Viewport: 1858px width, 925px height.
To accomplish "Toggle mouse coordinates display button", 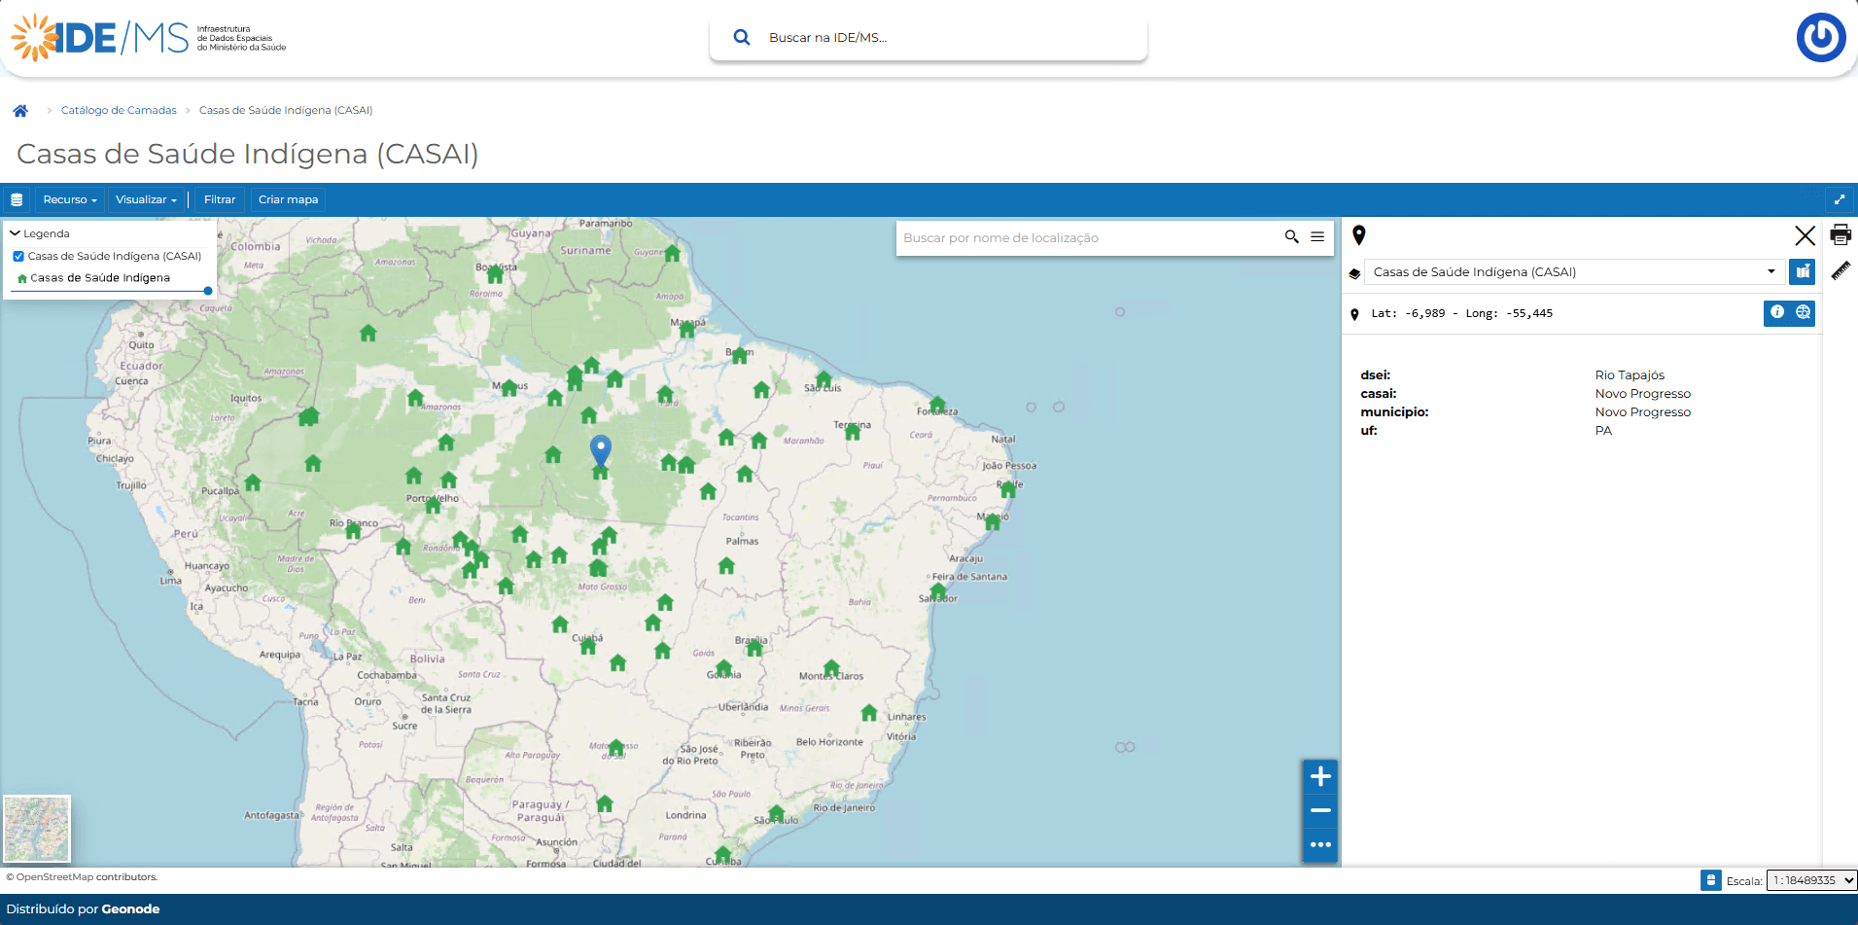I will [x=1710, y=880].
